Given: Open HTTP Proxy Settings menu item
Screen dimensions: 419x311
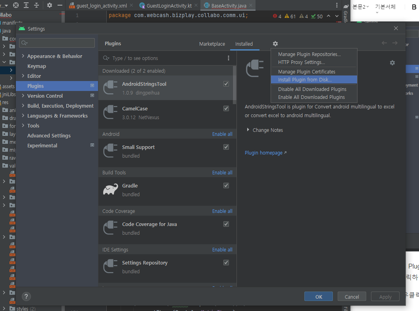Looking at the screenshot, I should click(314, 62).
